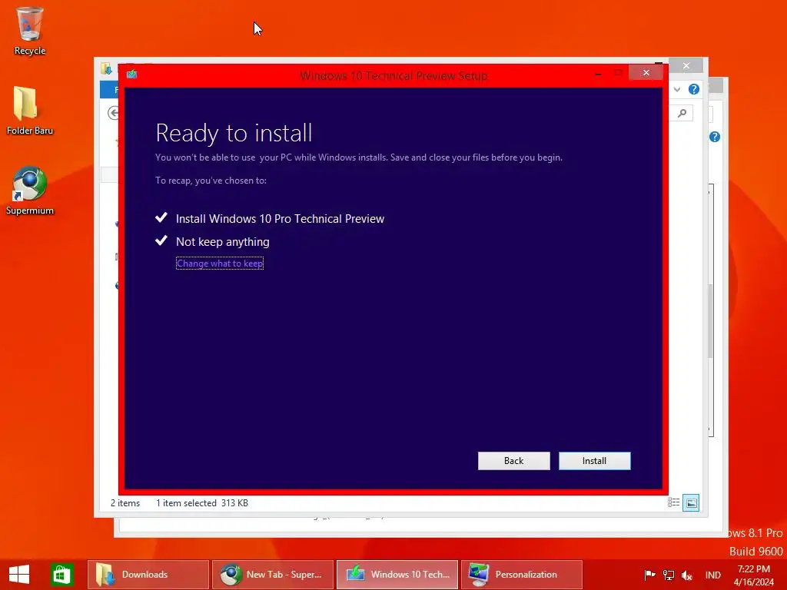Click 'Install Windows 10 Pro Technical Preview' text

tap(280, 219)
